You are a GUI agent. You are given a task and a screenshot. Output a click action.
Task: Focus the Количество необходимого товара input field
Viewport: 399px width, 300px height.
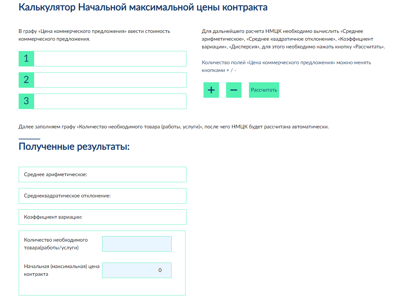[x=137, y=244]
